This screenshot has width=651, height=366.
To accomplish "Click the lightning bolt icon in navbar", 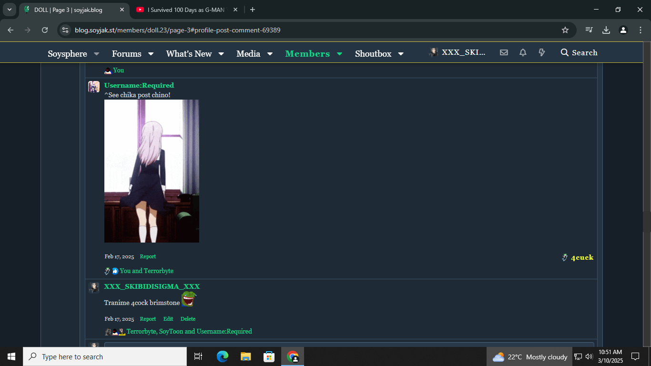I will pyautogui.click(x=542, y=52).
